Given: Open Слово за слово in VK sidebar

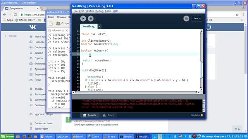Looking at the screenshot, I should 41,124.
